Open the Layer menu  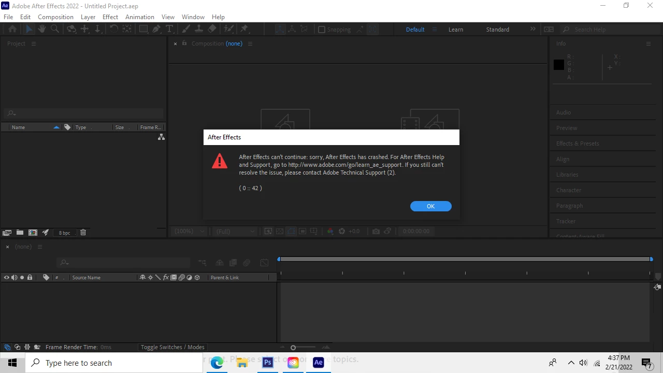[88, 17]
